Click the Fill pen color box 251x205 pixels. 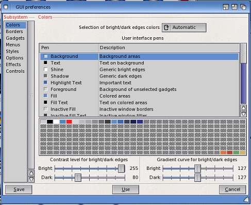point(45,96)
